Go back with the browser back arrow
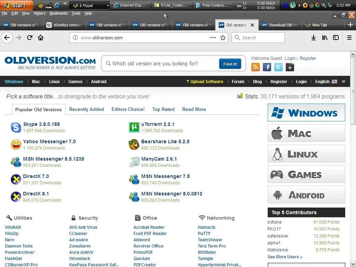The width and height of the screenshot is (356, 267). (x=7, y=38)
